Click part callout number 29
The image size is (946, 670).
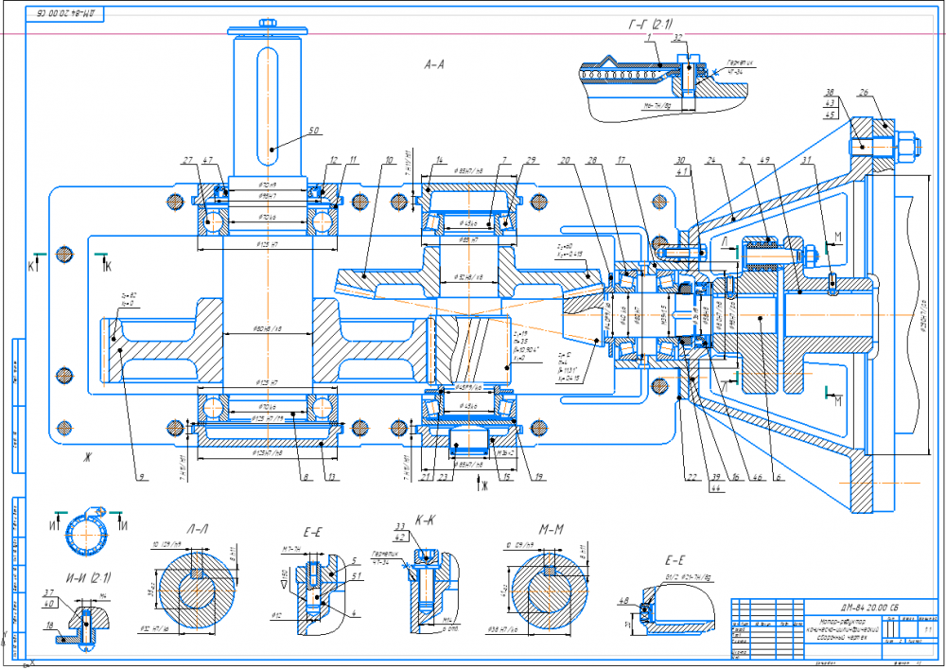531,160
